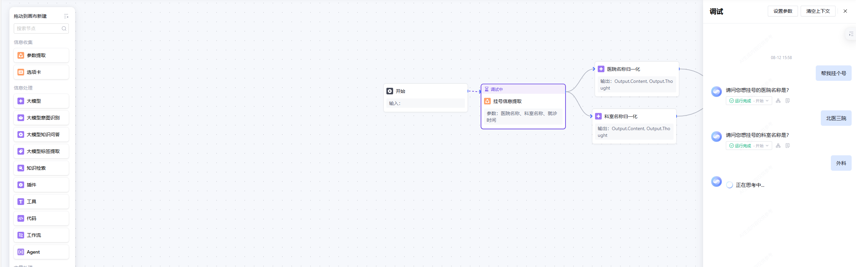Click the Agent node icon

[21, 252]
